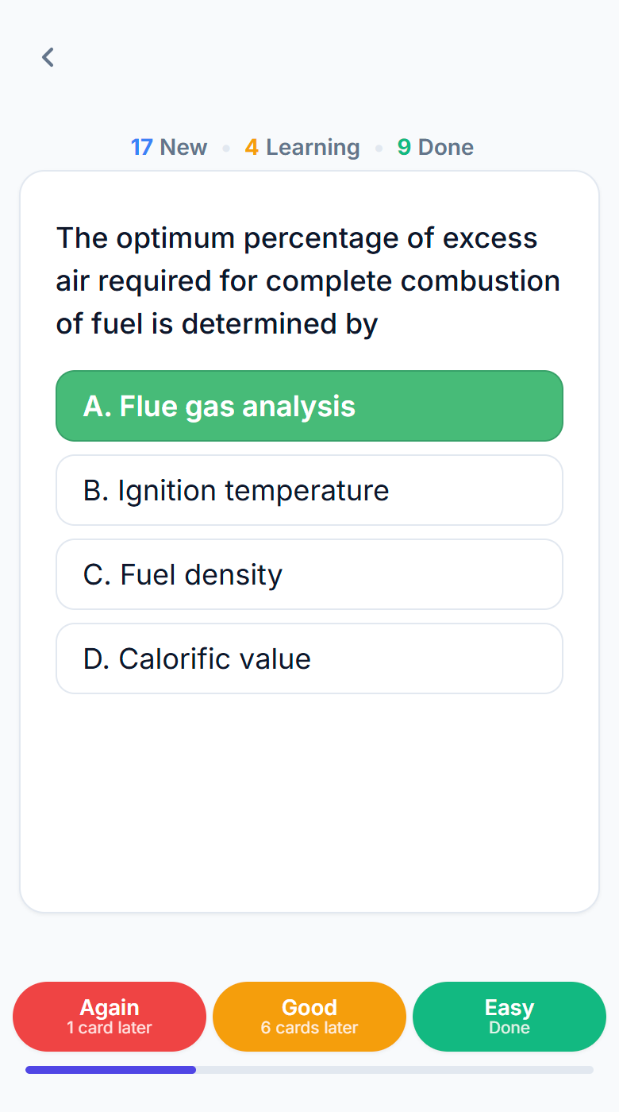
Task: Click the 4 Learning counter
Action: [302, 148]
